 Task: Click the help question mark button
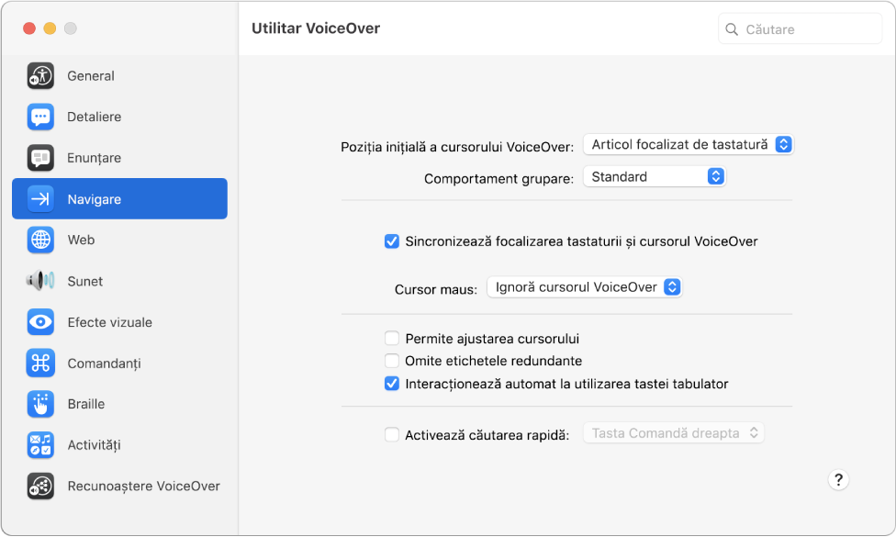click(838, 480)
